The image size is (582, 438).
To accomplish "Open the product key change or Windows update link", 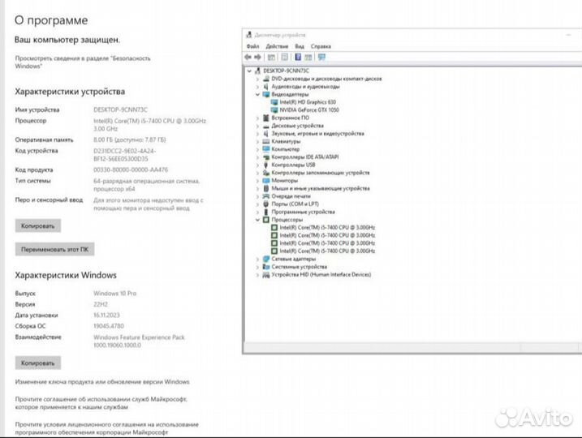I will (102, 381).
